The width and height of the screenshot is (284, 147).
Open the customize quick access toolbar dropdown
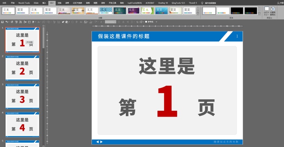tap(156, 22)
